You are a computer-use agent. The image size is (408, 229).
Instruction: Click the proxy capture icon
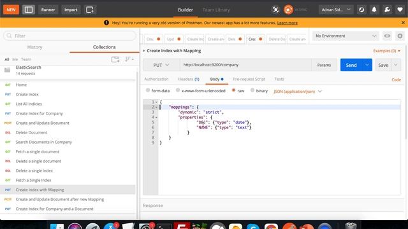[x=275, y=10]
